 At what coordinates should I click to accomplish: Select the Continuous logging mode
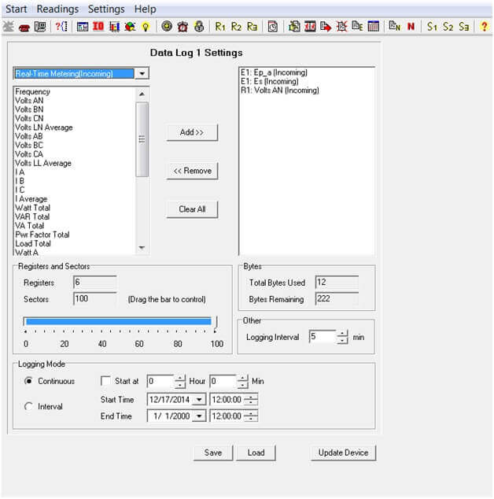pos(29,381)
